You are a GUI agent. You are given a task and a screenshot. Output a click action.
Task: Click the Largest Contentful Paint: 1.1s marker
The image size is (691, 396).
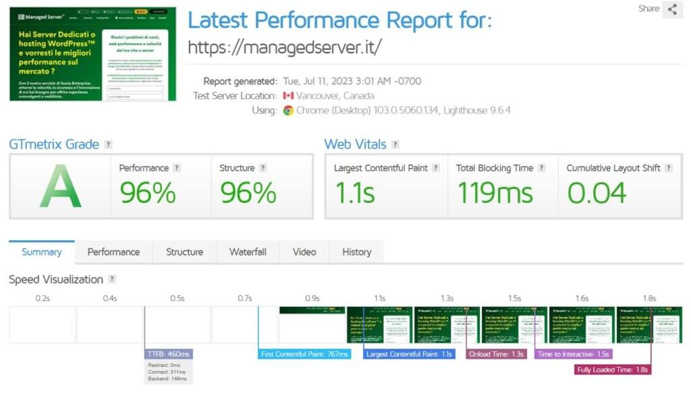click(x=410, y=354)
